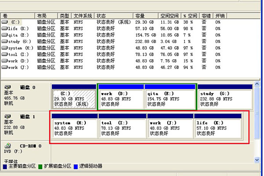Click the work (D:) drive icon in list
264x176 pixels.
(5, 61)
